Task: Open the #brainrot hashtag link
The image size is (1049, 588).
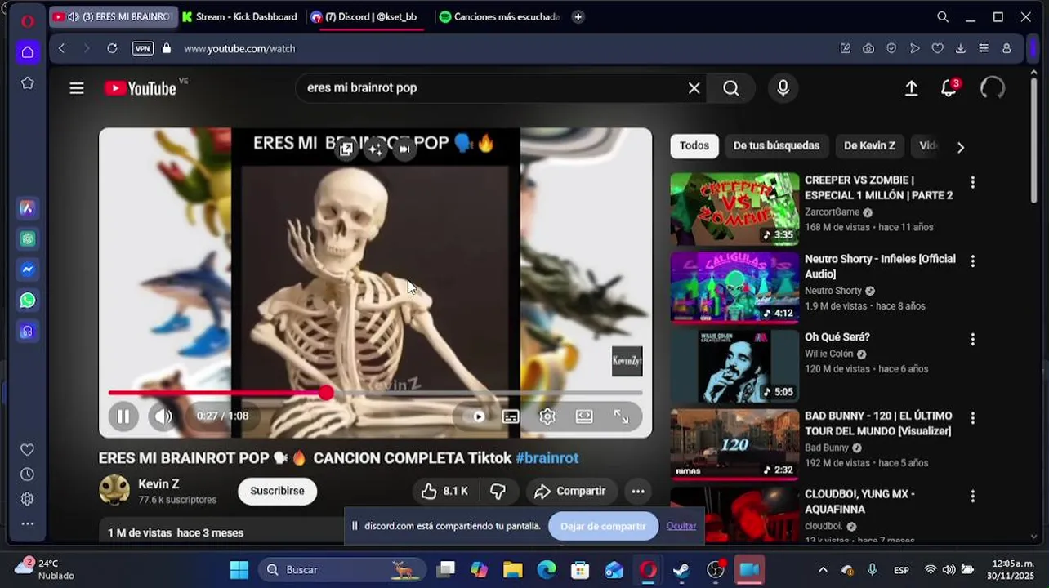Action: (547, 458)
